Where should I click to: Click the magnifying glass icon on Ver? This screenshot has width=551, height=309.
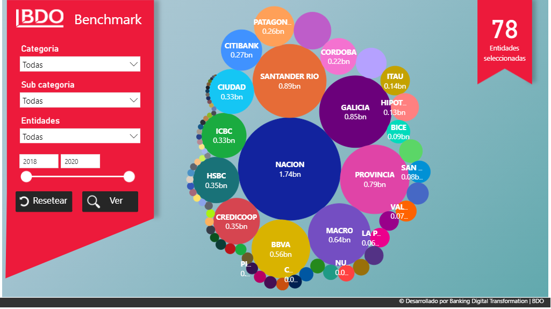tap(94, 202)
